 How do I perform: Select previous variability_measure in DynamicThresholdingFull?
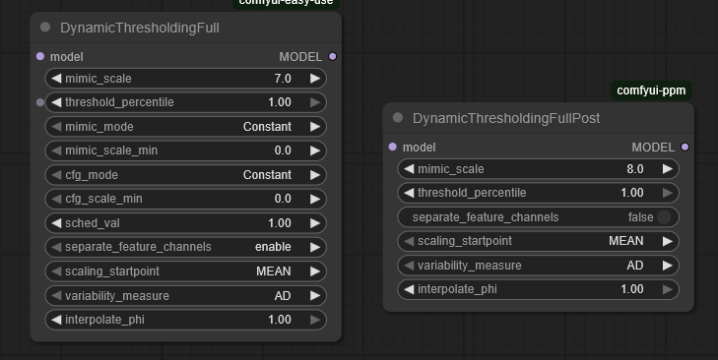(x=56, y=295)
